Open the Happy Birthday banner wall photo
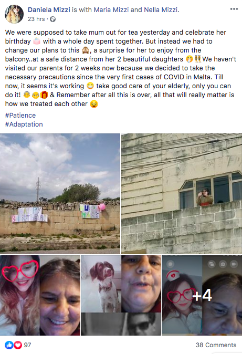Screen dimensions: 242x354 [60, 194]
